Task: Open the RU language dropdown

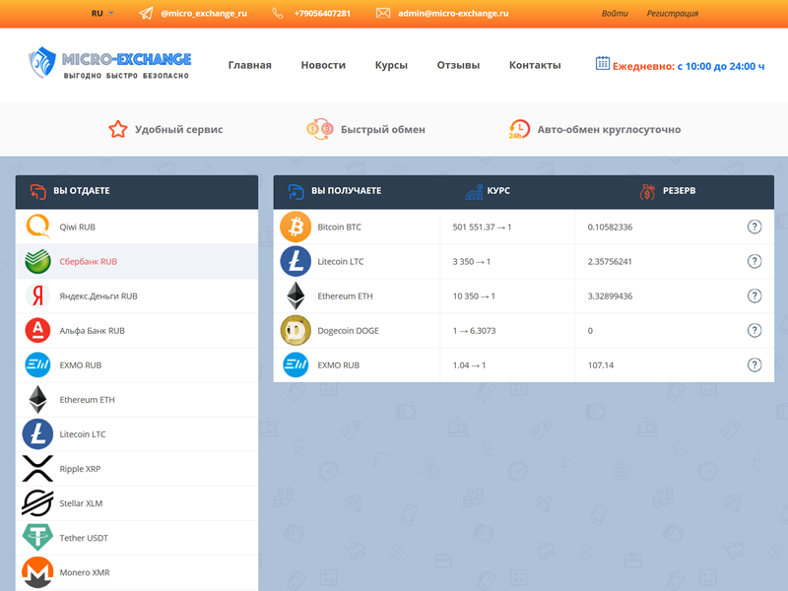Action: coord(102,14)
